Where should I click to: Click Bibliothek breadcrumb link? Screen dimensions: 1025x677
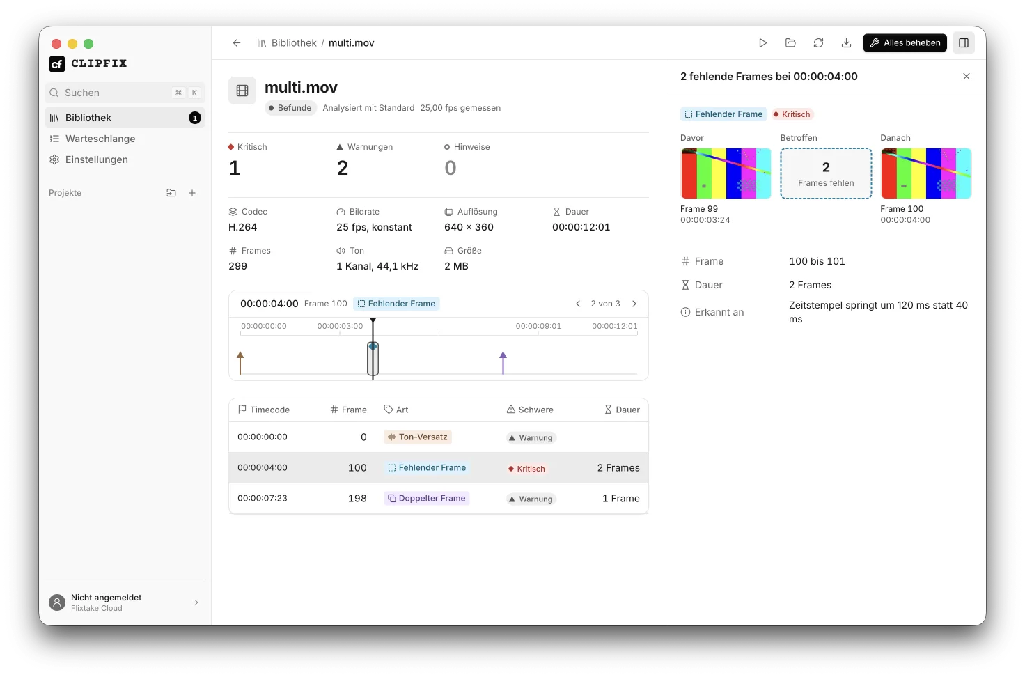pos(294,43)
